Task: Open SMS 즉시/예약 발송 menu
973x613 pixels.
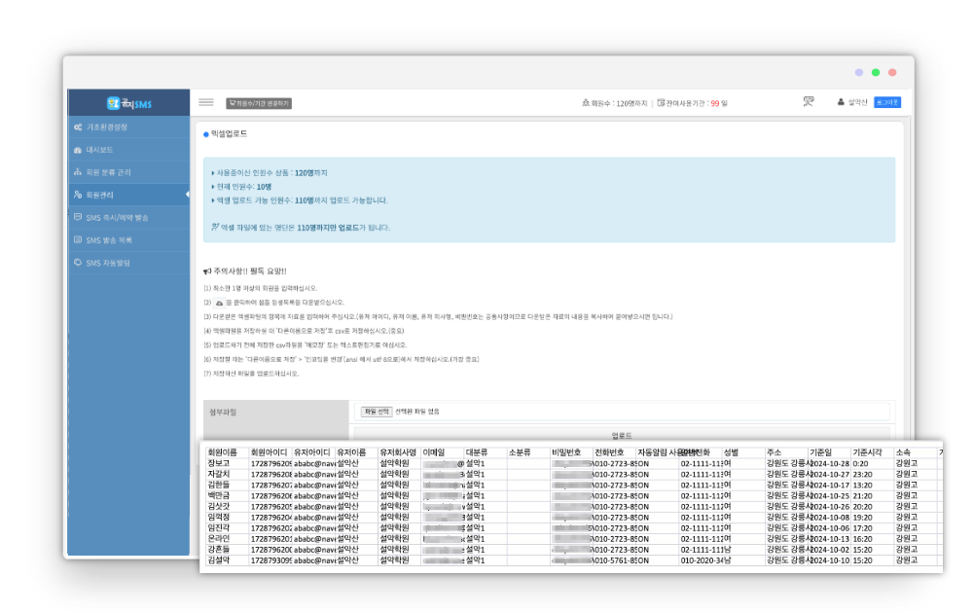Action: click(117, 218)
